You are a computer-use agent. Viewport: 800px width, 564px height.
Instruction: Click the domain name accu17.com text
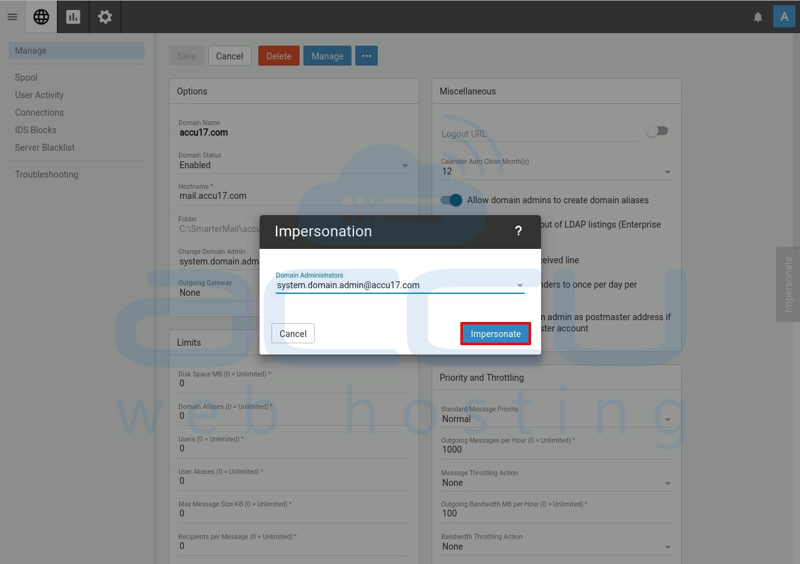click(203, 133)
